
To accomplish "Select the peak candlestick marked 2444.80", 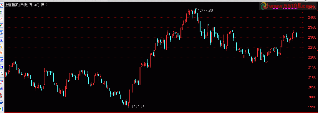I will tap(196, 11).
